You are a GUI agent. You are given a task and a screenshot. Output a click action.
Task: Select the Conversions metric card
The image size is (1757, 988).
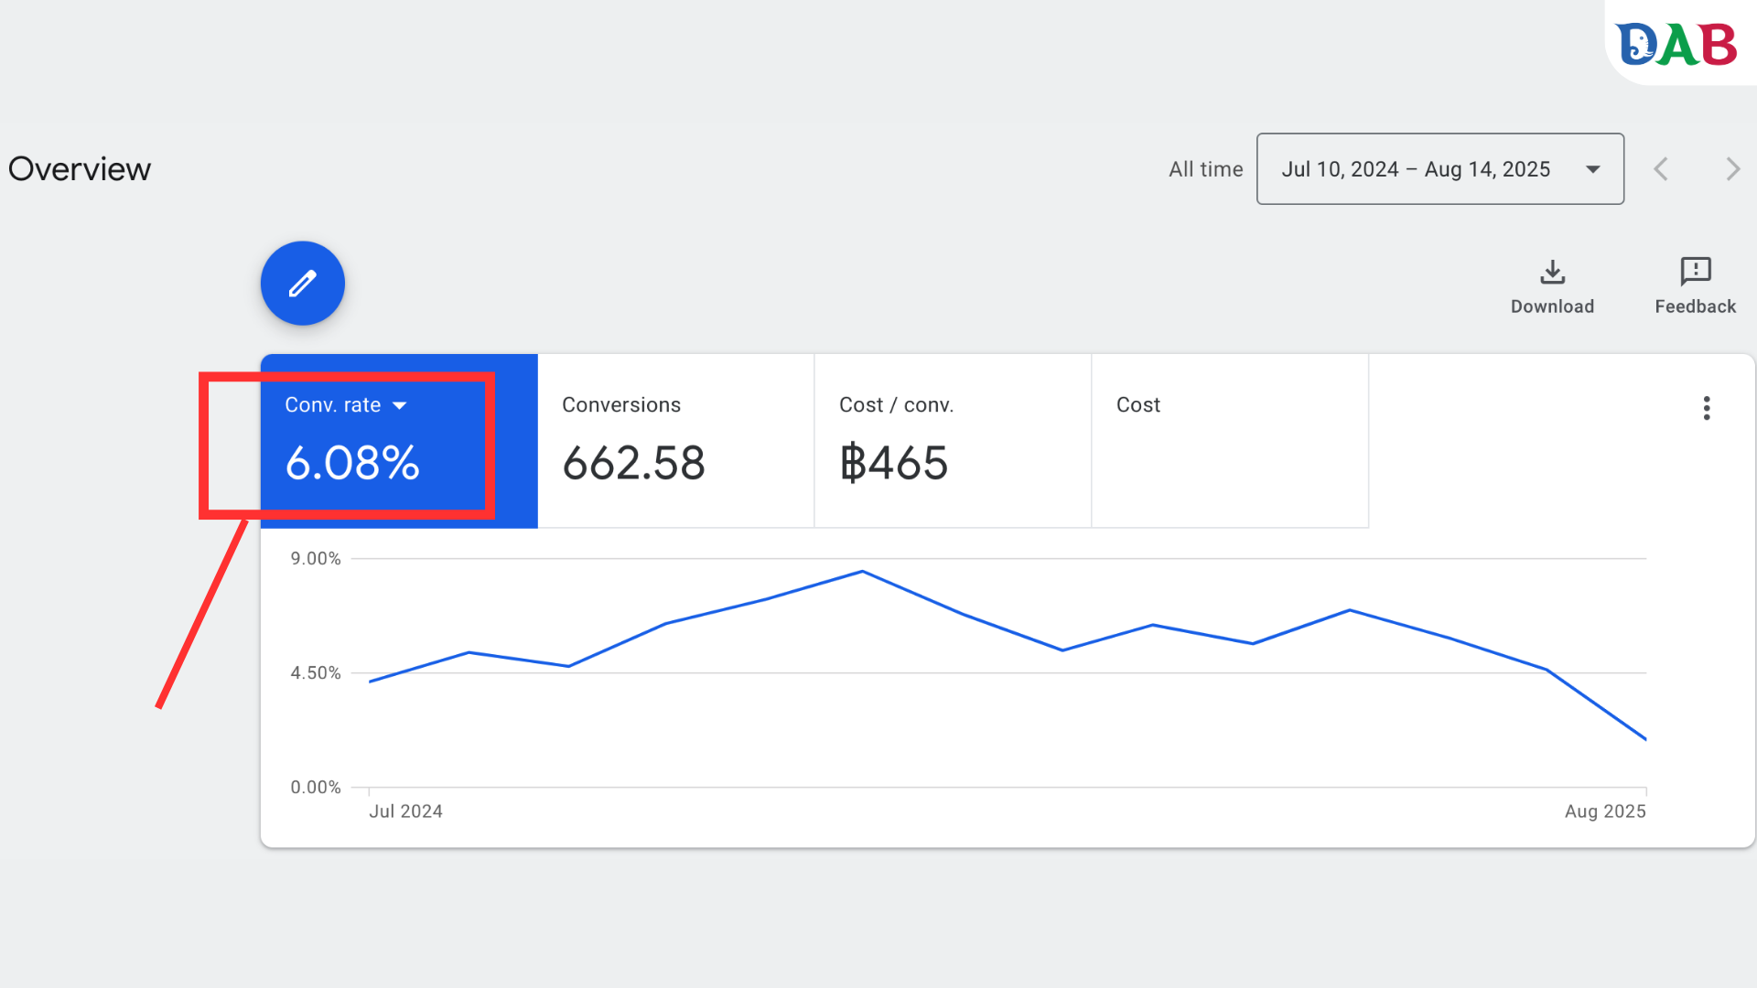(675, 441)
